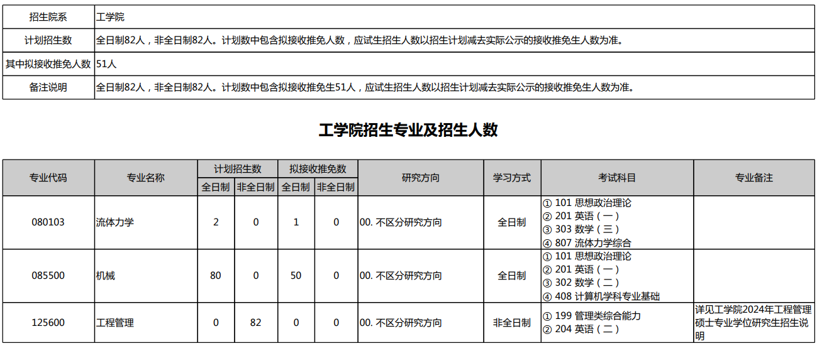Viewport: 817px width, 346px height.
Task: Click the 工程管理 major name cell
Action: [x=115, y=323]
